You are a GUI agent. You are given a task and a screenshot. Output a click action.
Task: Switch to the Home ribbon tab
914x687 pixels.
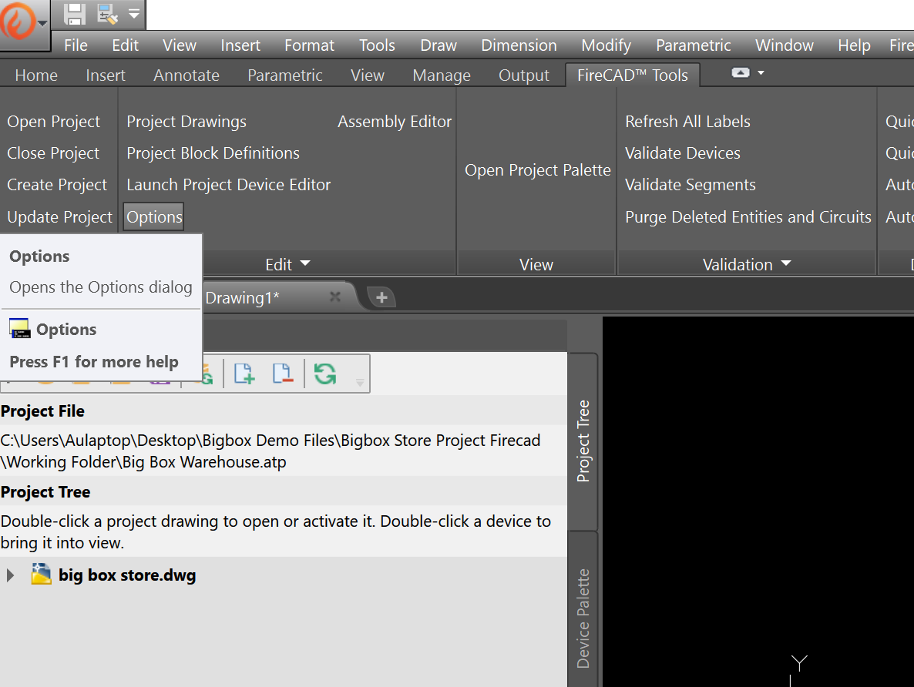[36, 75]
